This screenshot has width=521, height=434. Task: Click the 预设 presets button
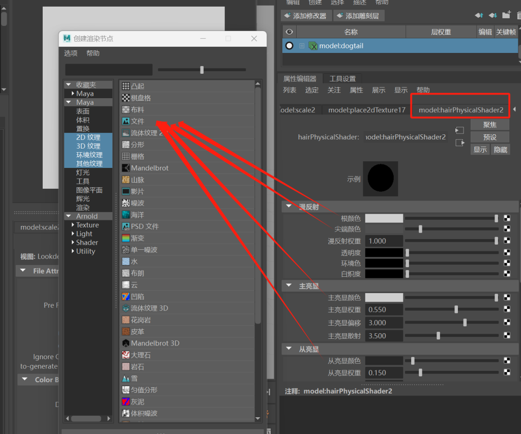(x=490, y=137)
